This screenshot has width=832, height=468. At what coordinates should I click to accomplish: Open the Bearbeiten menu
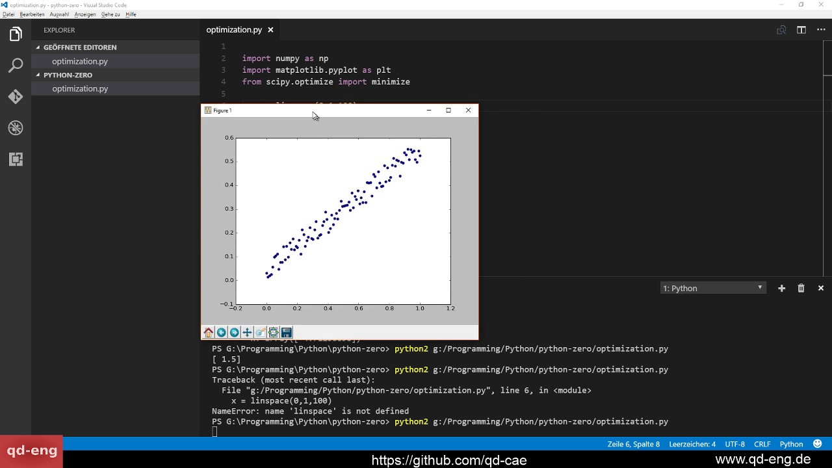pos(32,14)
